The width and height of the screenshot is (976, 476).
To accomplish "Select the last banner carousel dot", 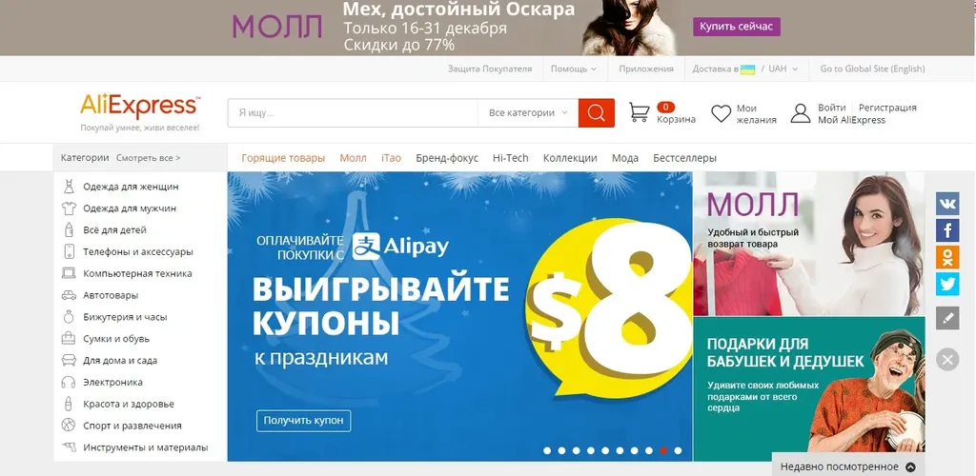I will [x=678, y=450].
